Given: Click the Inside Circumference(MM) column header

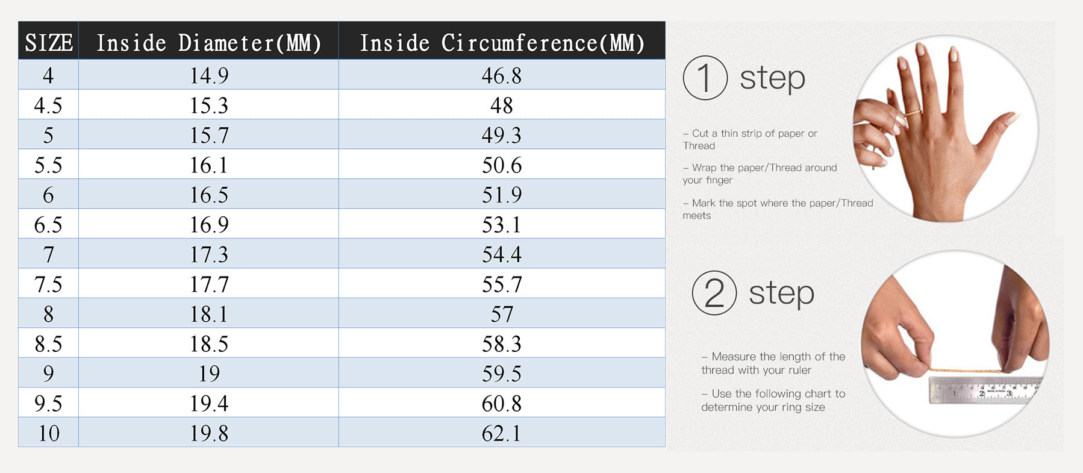Looking at the screenshot, I should click(502, 42).
